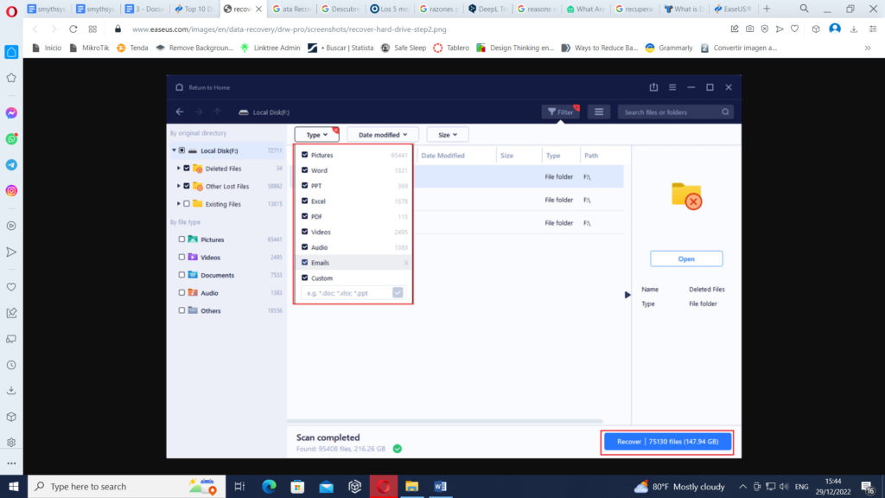Open Word from the taskbar
885x498 pixels.
pos(440,486)
